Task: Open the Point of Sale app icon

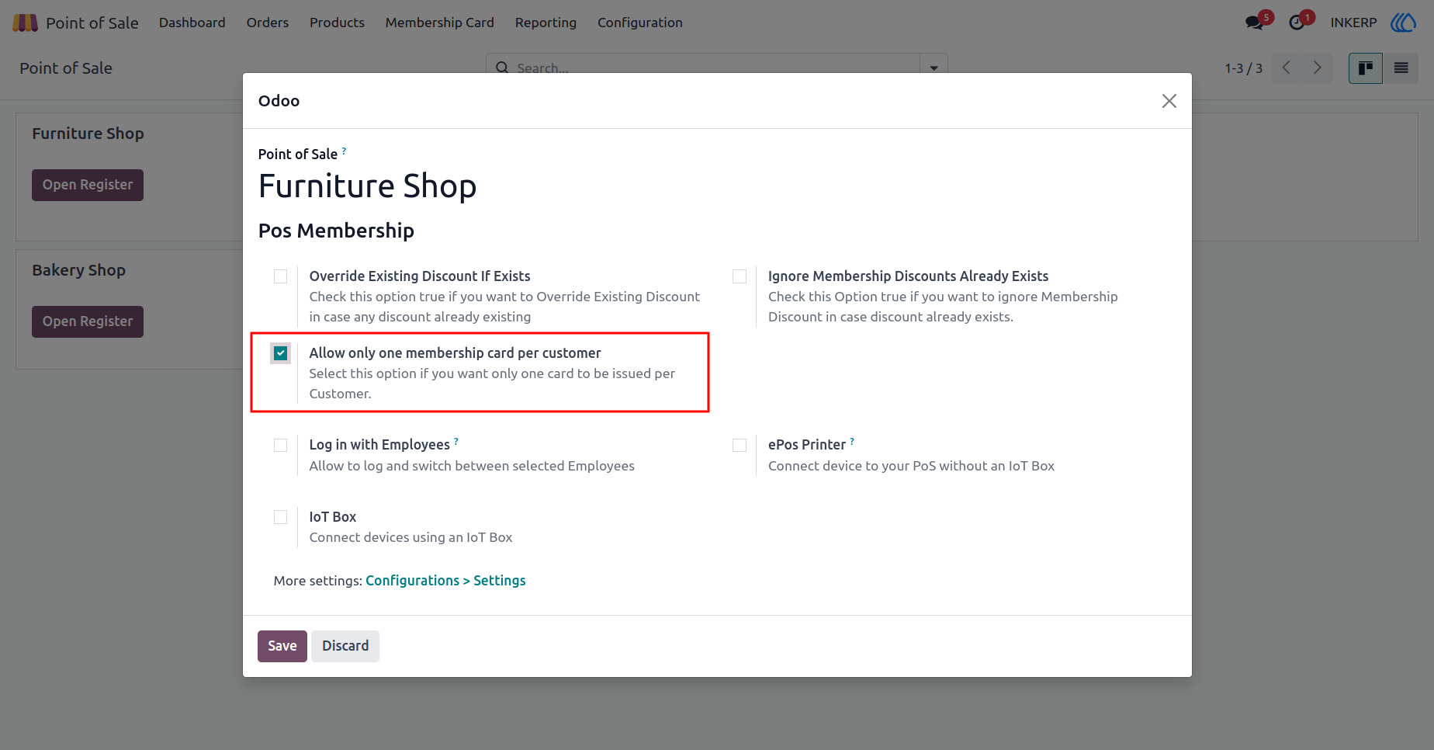Action: [25, 23]
